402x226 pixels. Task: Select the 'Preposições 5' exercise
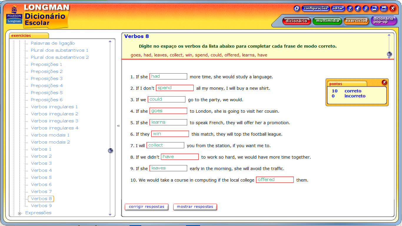tap(47, 93)
